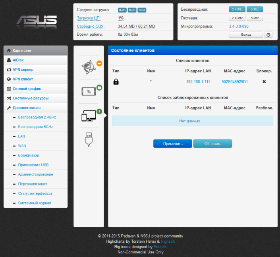This screenshot has width=280, height=257.
Task: Click the globe icon beside VPN клиент
Action: [x=9, y=79]
